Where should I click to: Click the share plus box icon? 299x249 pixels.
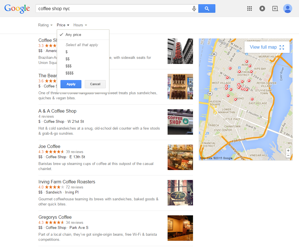pyautogui.click(x=275, y=8)
